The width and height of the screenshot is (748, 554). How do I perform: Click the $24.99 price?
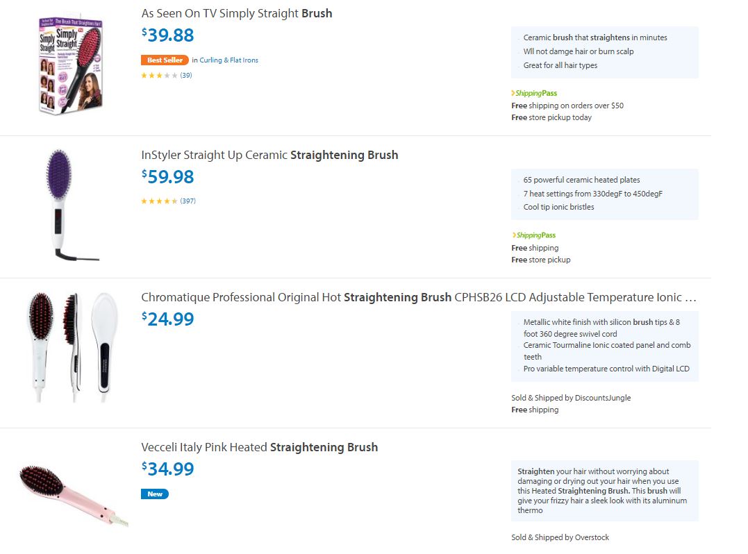click(168, 319)
